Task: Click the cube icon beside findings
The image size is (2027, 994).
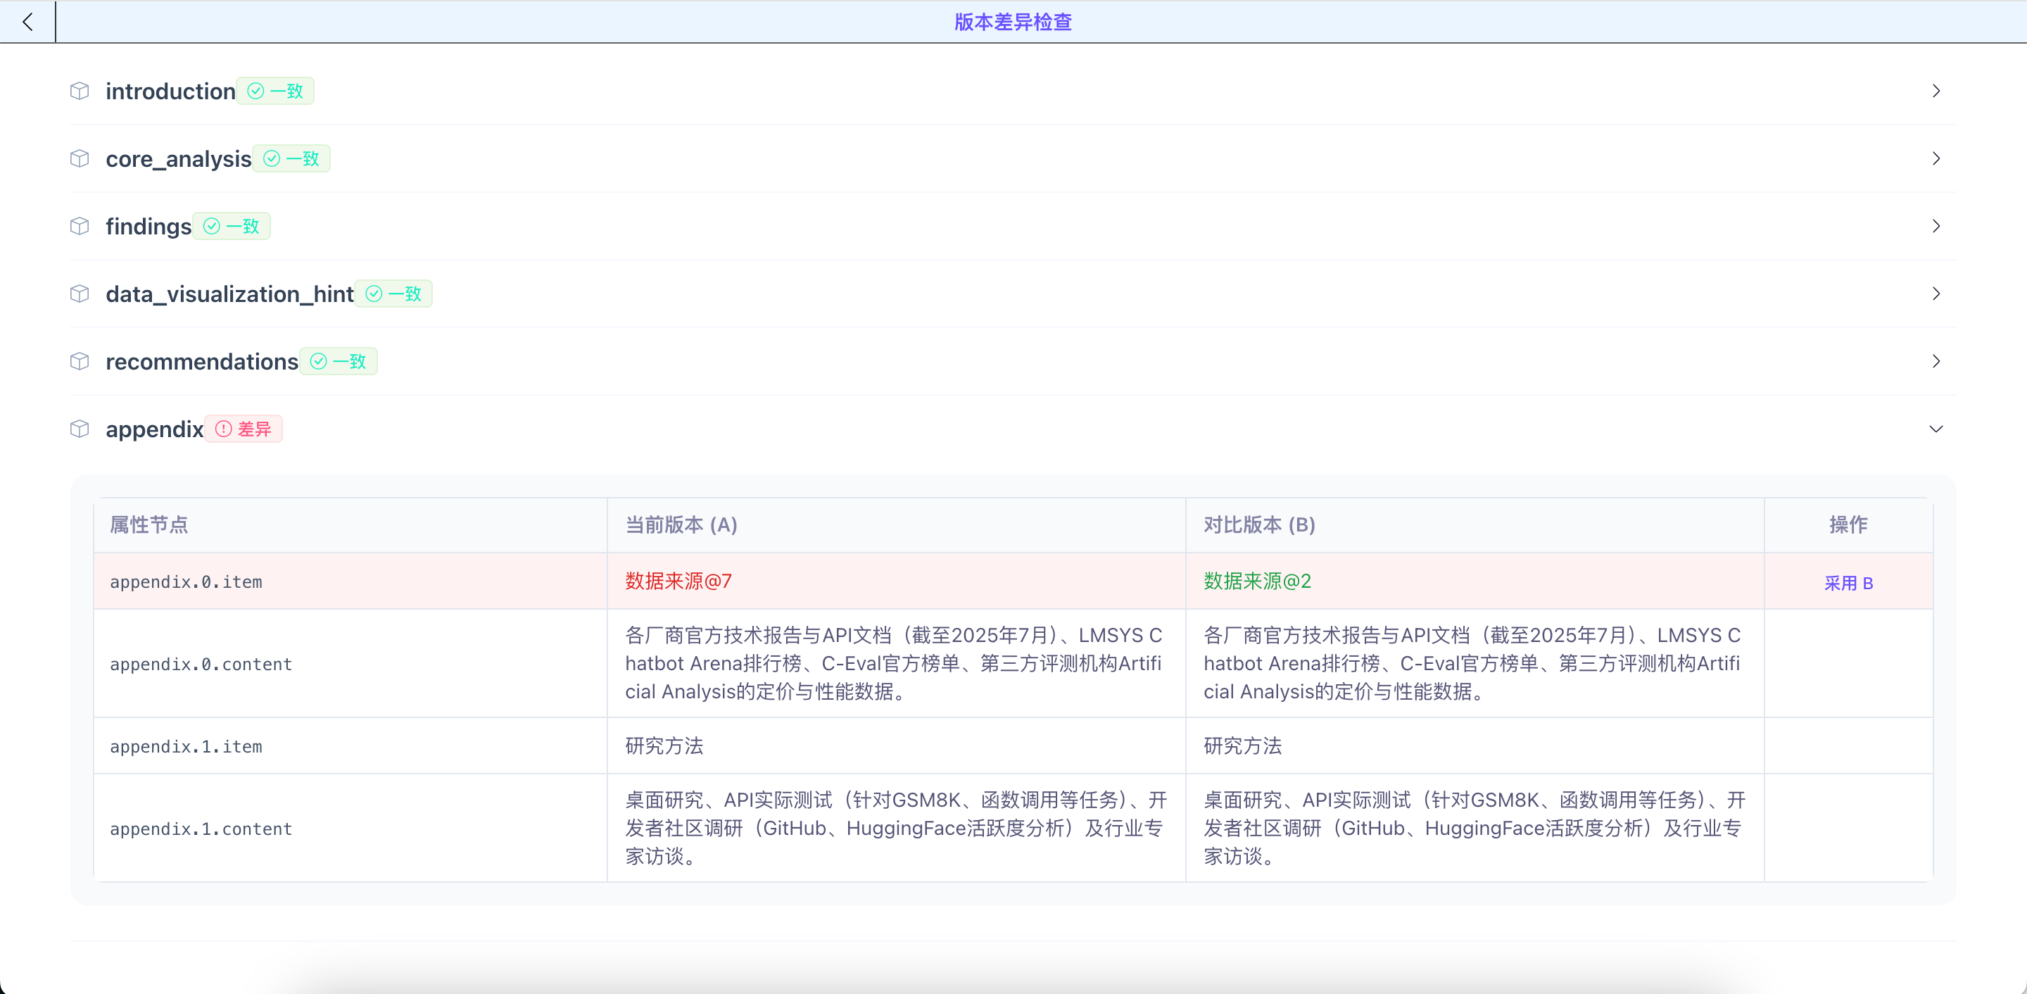Action: [80, 227]
